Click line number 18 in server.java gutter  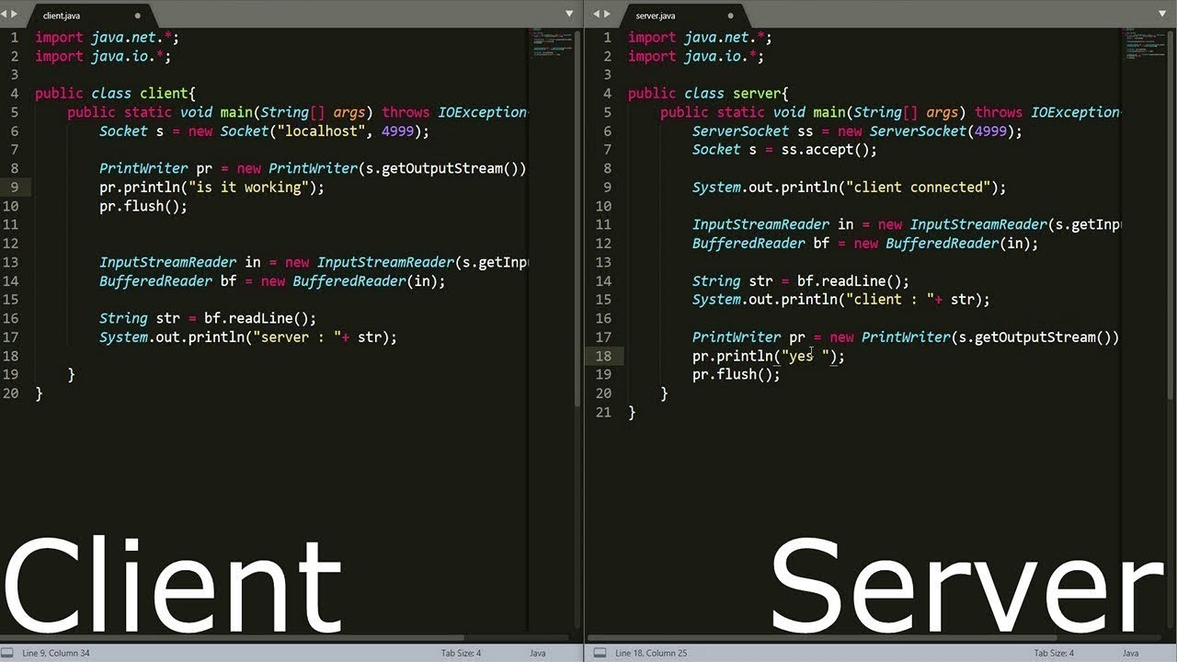pyautogui.click(x=603, y=356)
